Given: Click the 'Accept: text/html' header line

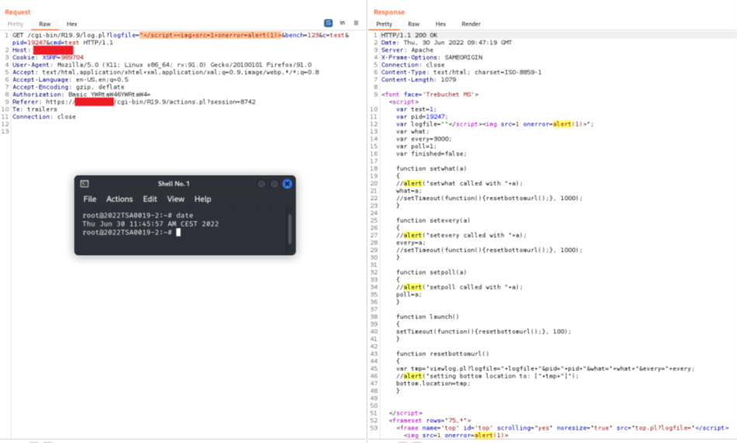Looking at the screenshot, I should (165, 72).
